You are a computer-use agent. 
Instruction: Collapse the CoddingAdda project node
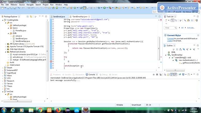coord(3,20)
